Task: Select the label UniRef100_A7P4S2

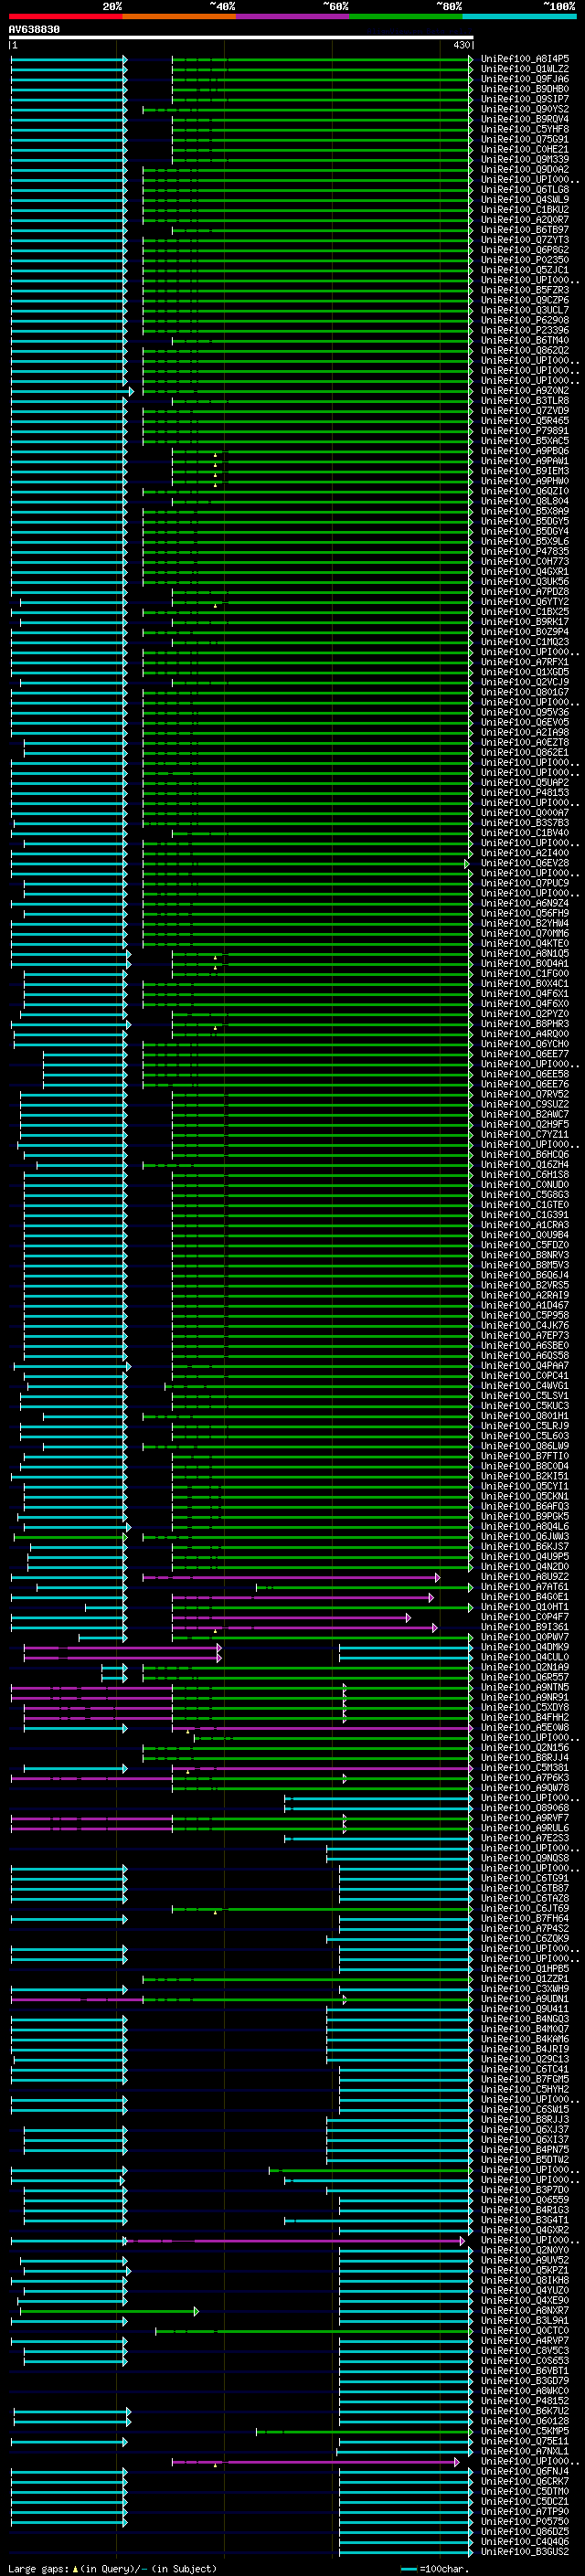Action: click(524, 1928)
